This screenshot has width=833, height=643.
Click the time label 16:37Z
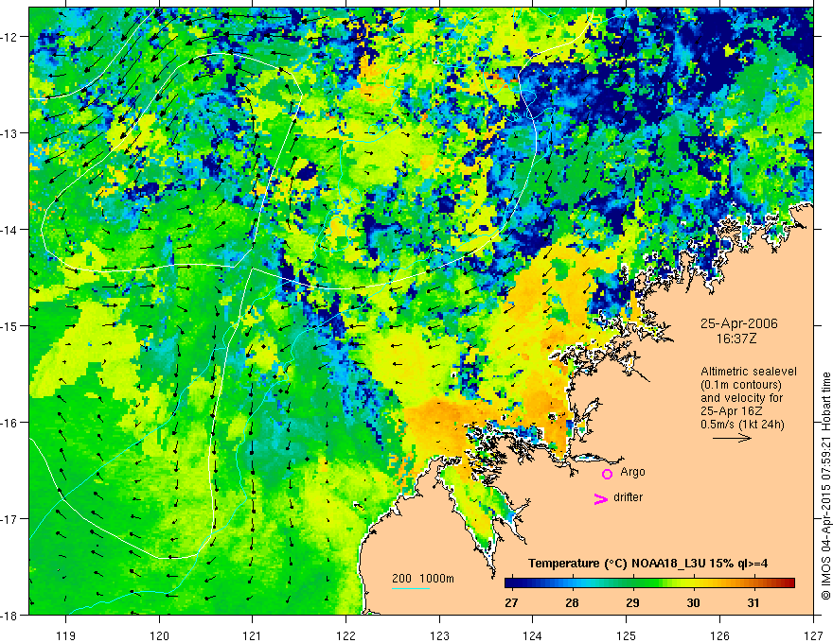point(736,338)
